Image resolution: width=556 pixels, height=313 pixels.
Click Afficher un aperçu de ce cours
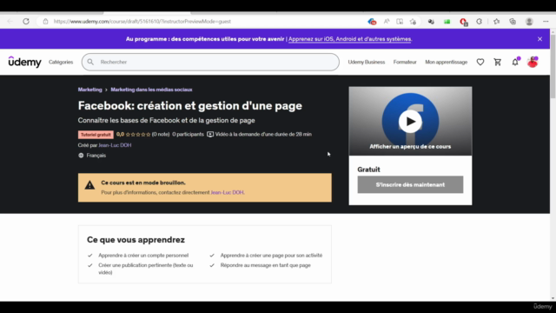(410, 147)
